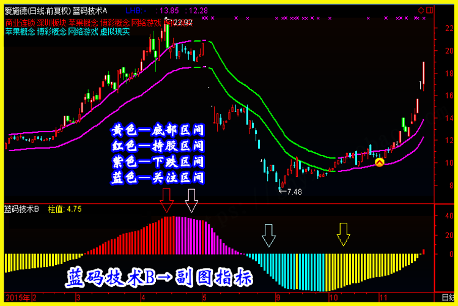Open the cyan 苹果概念 concept tag
This screenshot has width=458, height=306.
[x=20, y=32]
